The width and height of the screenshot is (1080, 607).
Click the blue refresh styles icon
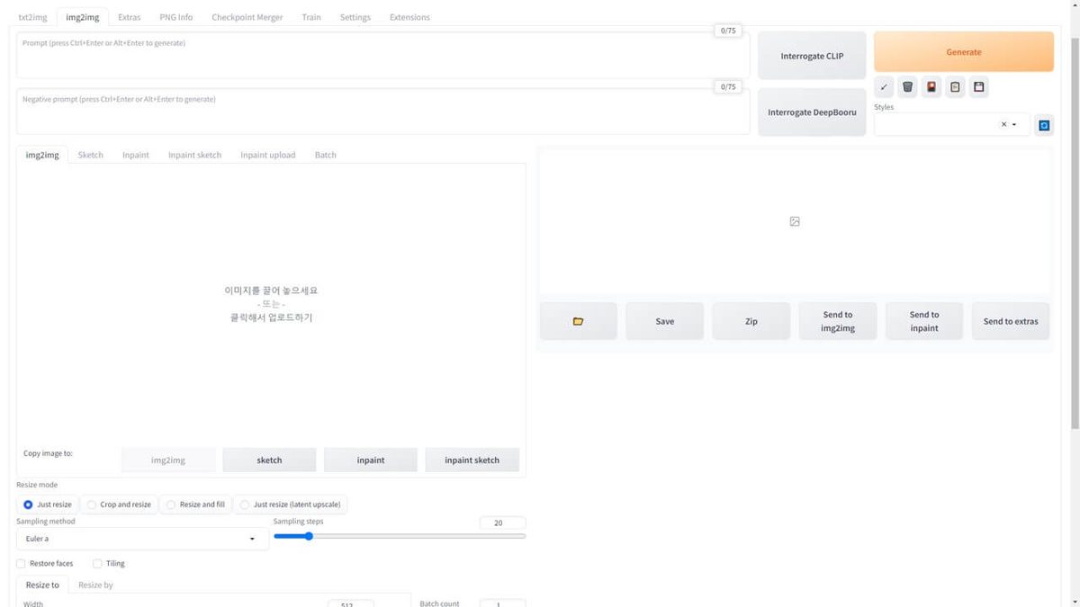[x=1044, y=125]
